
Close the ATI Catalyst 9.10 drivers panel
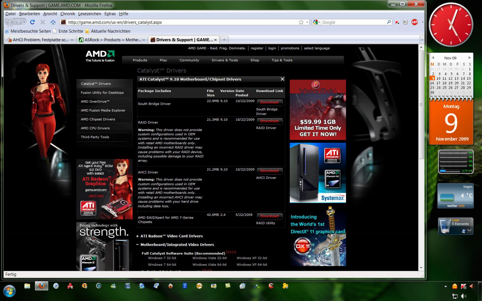(282, 79)
